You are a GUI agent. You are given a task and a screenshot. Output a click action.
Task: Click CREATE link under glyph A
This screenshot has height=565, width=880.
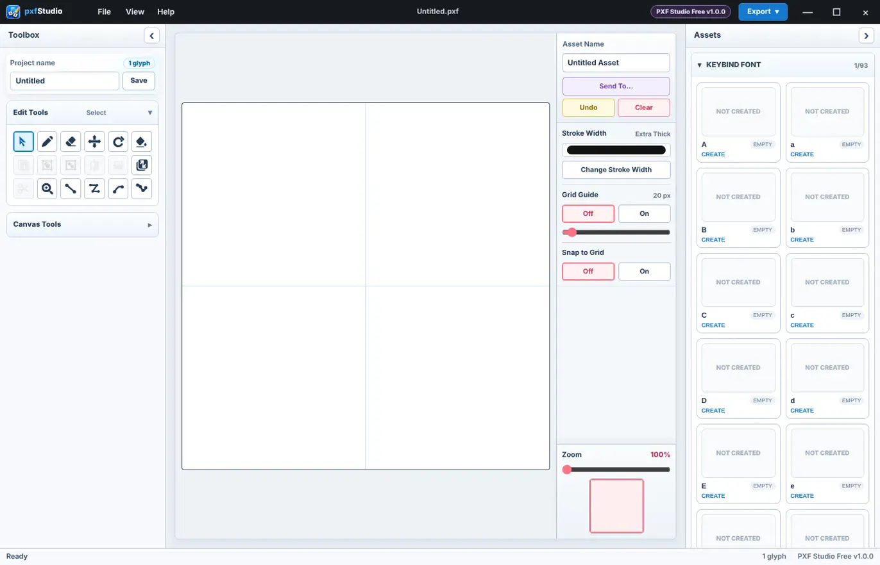tap(713, 154)
